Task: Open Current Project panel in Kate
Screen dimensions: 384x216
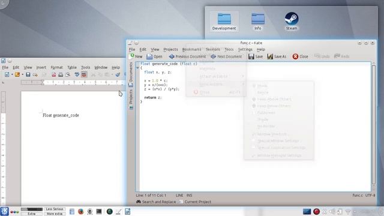Action: [194, 202]
